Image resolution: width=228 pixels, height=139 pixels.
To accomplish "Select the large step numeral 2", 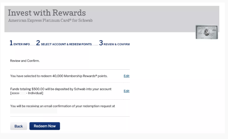I will click(x=38, y=43).
